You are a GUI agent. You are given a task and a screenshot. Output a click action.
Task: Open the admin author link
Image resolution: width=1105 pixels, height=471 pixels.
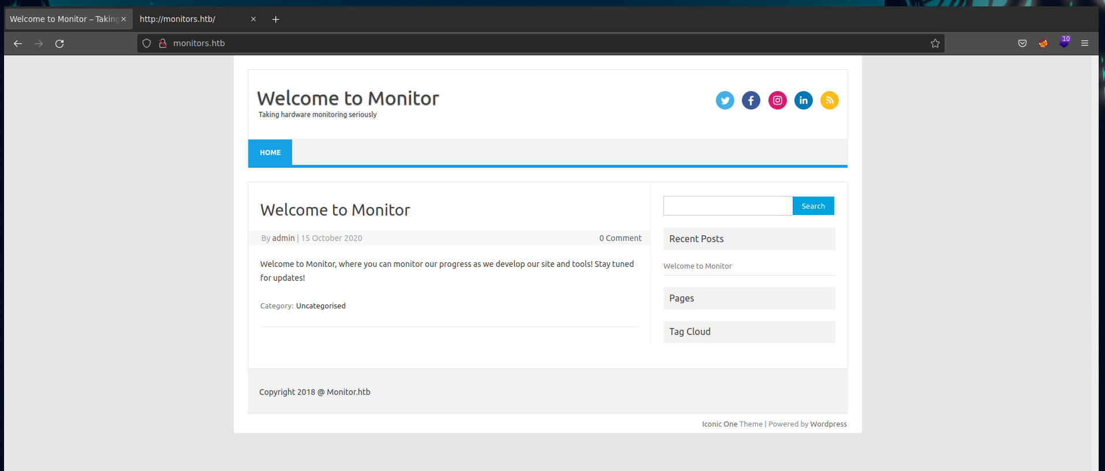283,238
